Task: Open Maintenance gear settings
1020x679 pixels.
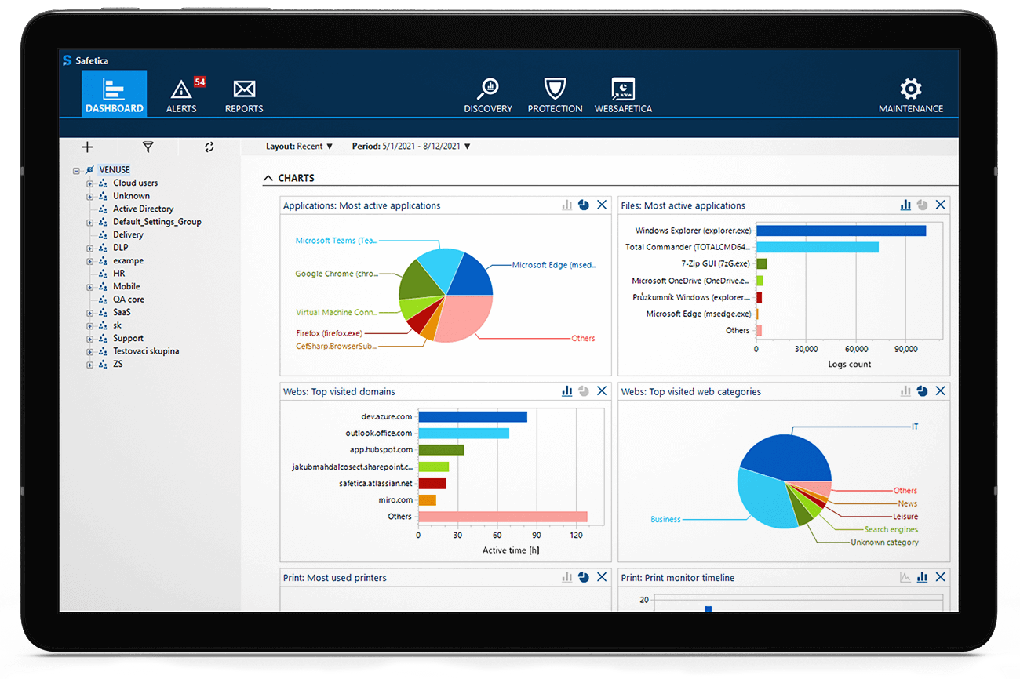Action: coord(911,96)
